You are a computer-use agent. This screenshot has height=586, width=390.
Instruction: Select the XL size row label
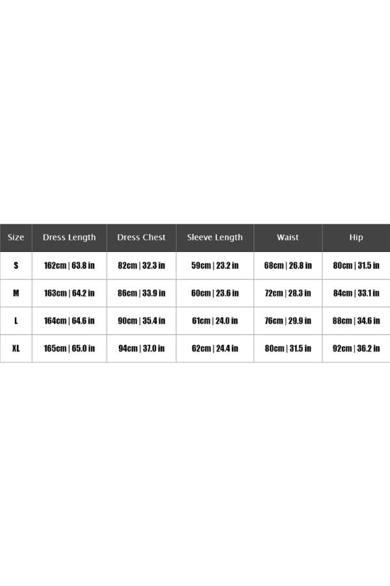16,348
